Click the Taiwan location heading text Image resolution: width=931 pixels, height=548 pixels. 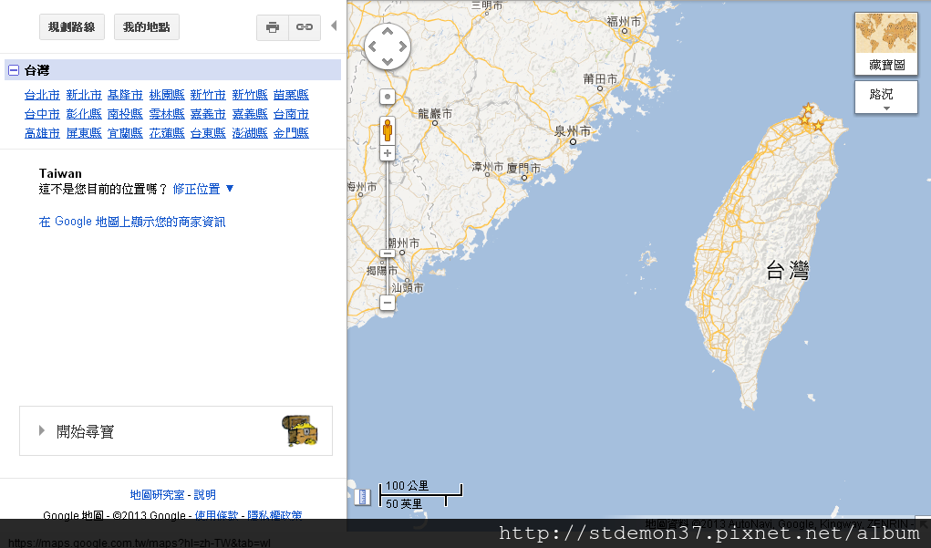click(x=60, y=173)
